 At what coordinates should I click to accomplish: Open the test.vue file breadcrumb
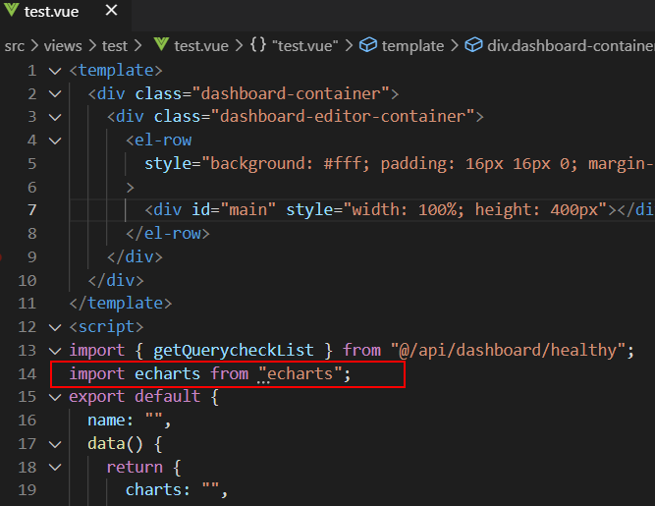coord(201,45)
